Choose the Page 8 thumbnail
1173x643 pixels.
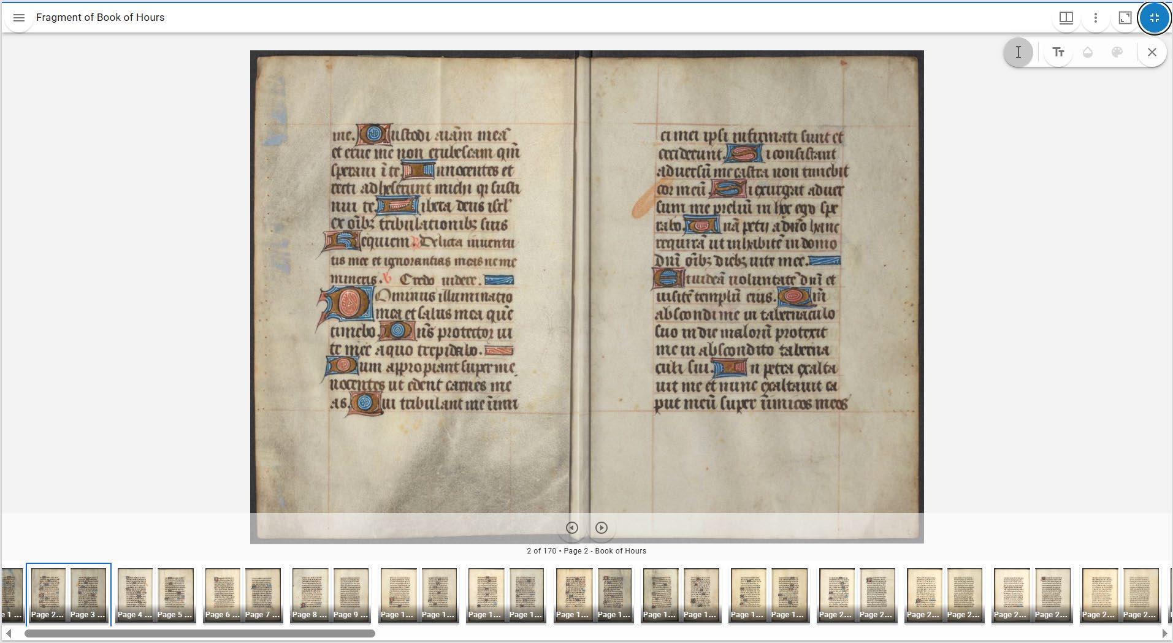coord(310,595)
